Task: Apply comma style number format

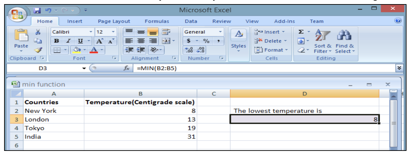Action: (218, 41)
